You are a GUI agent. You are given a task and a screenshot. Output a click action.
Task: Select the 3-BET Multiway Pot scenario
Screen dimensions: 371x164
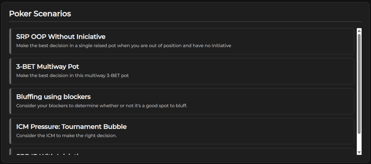coord(47,67)
